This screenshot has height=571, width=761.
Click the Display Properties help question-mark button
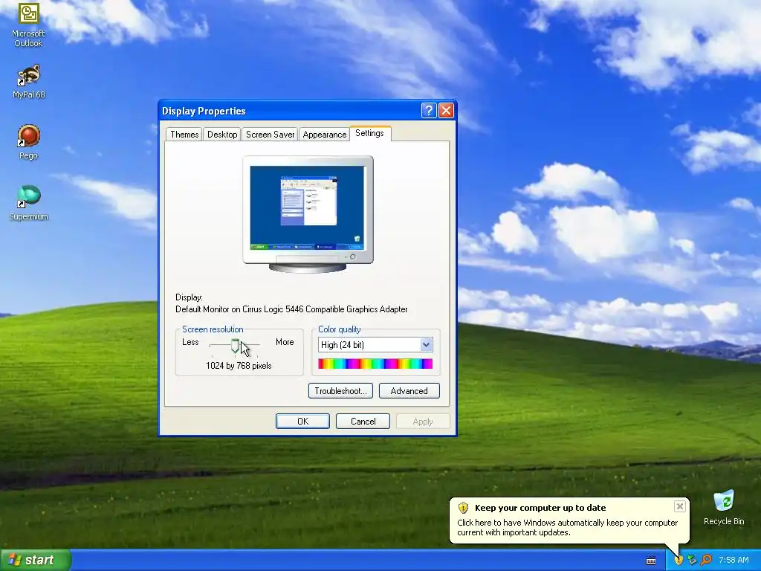click(429, 111)
